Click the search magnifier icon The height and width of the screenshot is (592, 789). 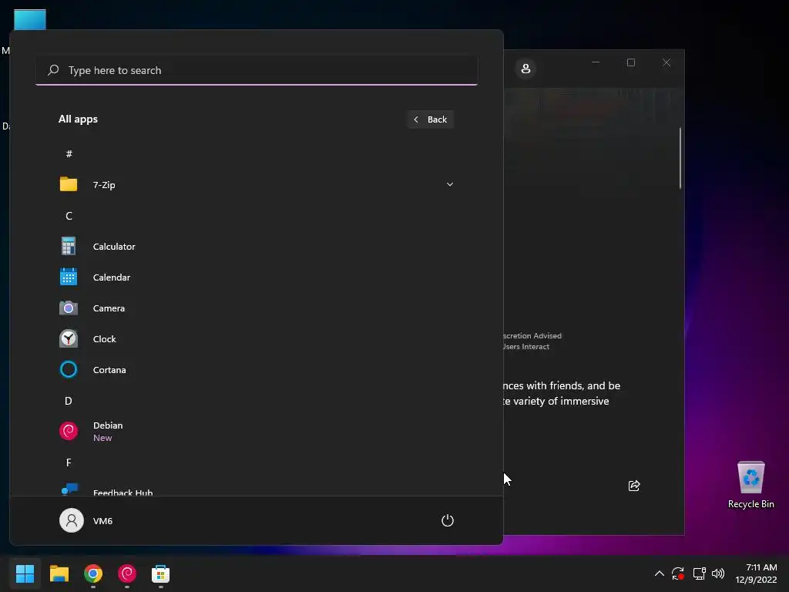coord(53,70)
